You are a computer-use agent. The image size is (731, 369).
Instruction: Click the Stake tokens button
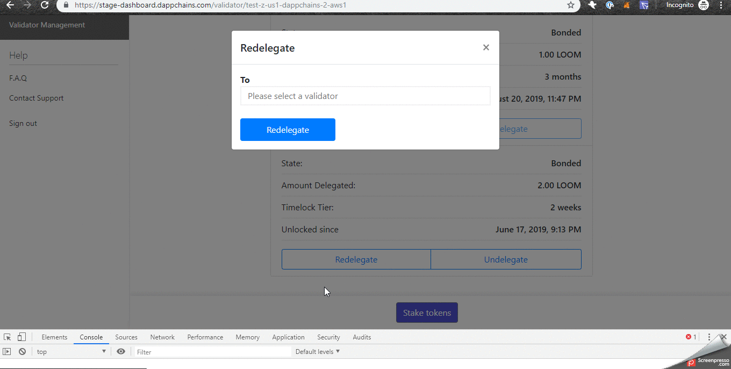pos(427,313)
